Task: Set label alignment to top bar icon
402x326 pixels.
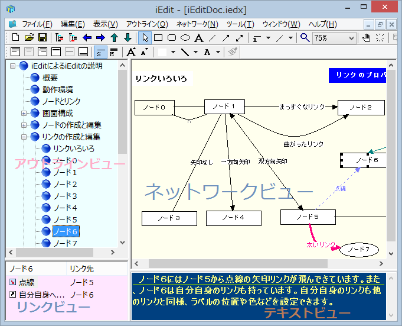Action: pyautogui.click(x=56, y=52)
